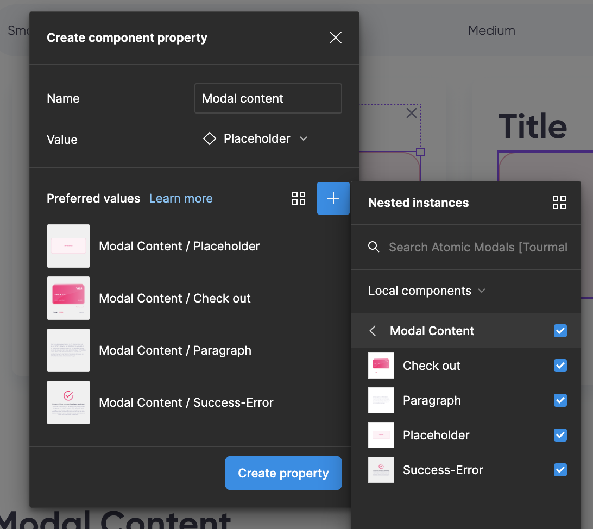Click the search magnifier icon in Nested instances
The width and height of the screenshot is (593, 529).
tap(374, 247)
